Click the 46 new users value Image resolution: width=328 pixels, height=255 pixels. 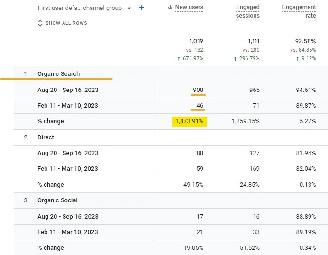click(200, 106)
